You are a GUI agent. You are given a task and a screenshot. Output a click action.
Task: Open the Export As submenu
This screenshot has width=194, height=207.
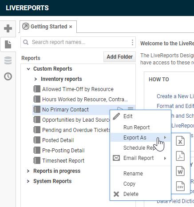pyautogui.click(x=140, y=138)
